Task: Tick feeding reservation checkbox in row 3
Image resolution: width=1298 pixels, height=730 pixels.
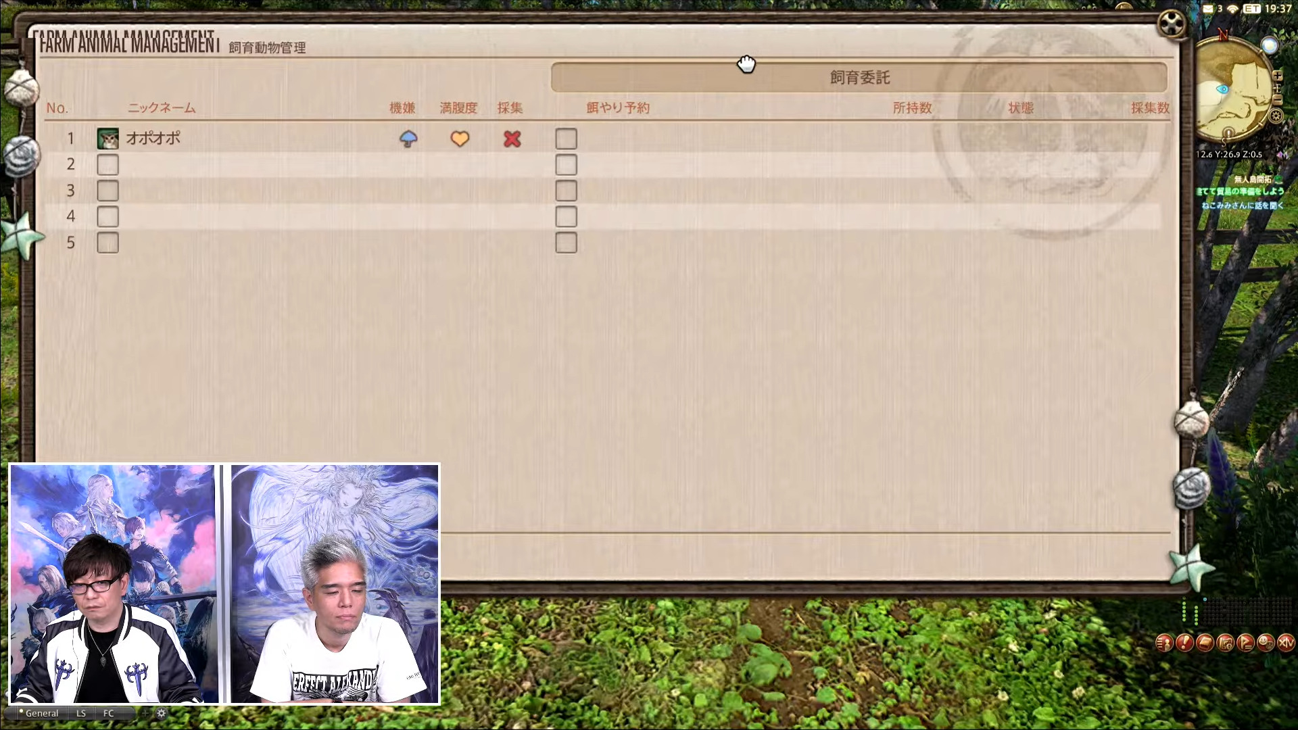Action: coord(566,191)
